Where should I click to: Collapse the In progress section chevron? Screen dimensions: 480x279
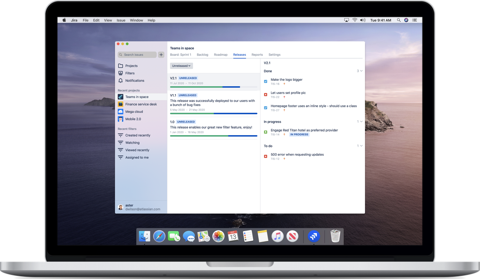(x=361, y=122)
